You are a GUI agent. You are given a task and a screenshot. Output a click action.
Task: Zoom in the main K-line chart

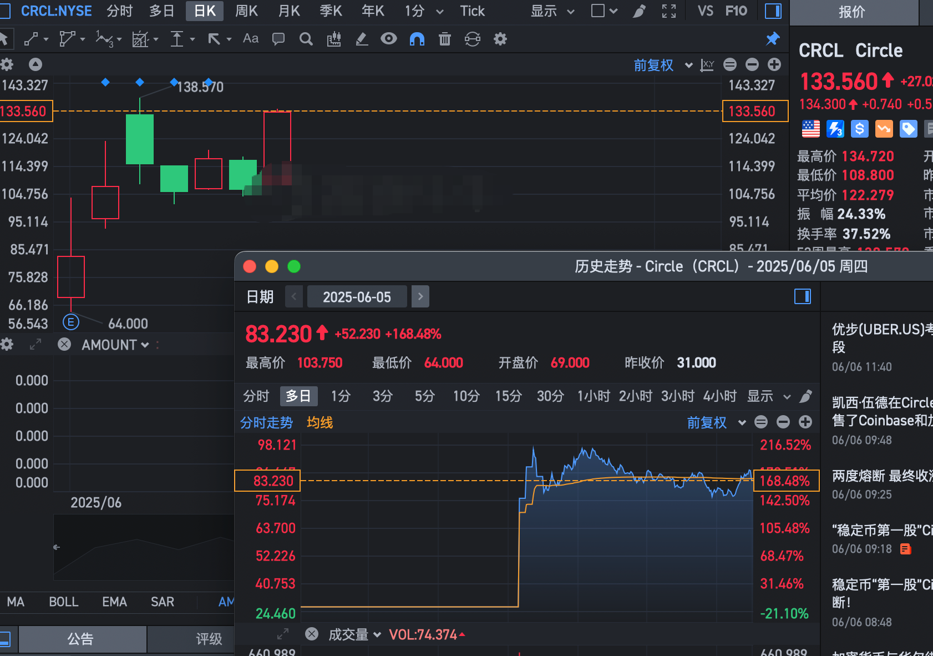coord(774,64)
